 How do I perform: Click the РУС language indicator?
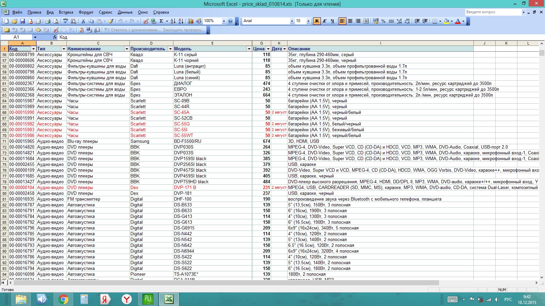click(x=508, y=299)
